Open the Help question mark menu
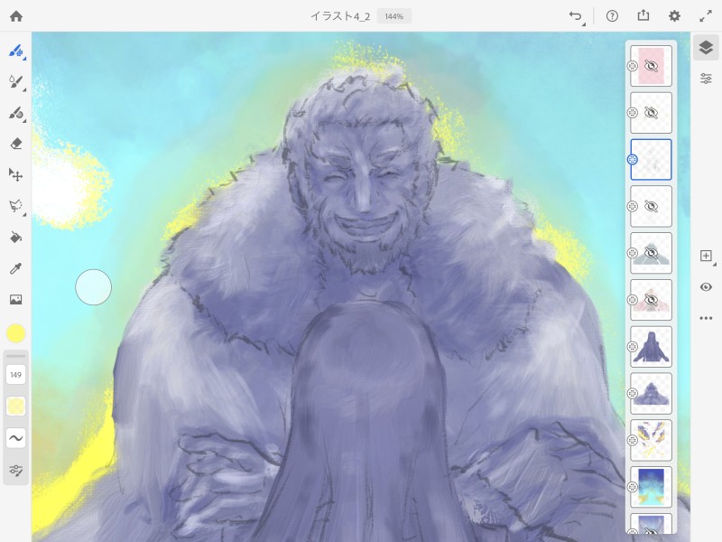This screenshot has height=542, width=722. pos(612,16)
